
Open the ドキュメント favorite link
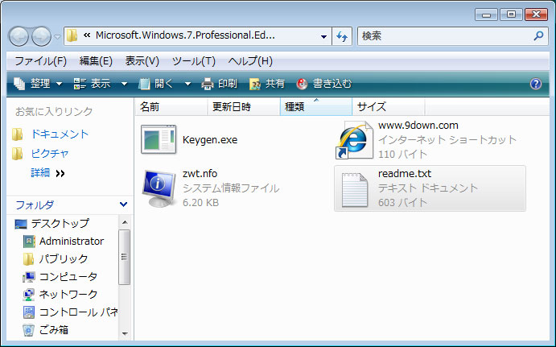pyautogui.click(x=60, y=134)
